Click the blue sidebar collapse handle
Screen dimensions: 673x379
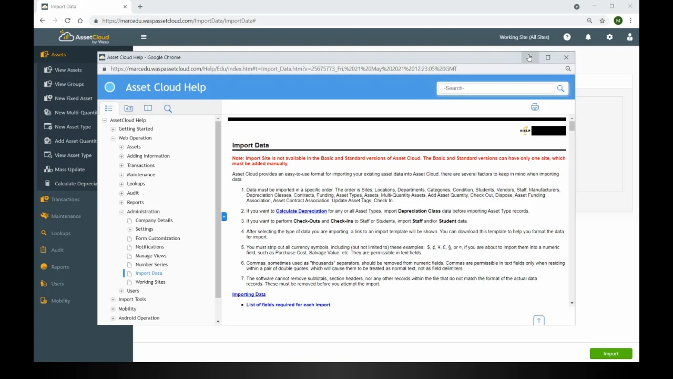pyautogui.click(x=224, y=216)
